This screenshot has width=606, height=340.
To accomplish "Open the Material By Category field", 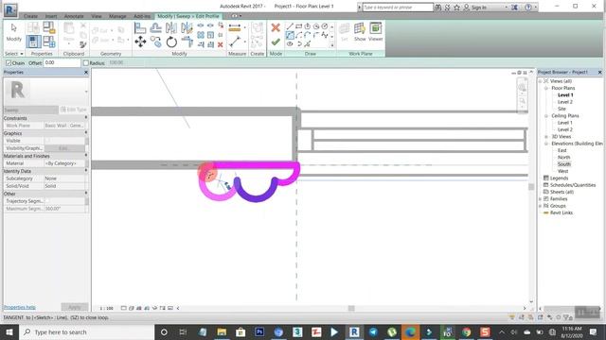I will click(x=64, y=163).
